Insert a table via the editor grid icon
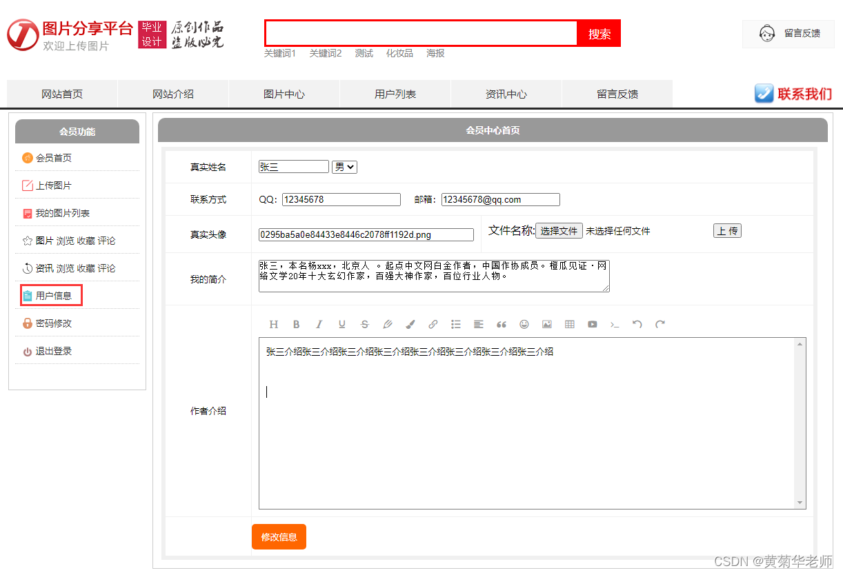Image resolution: width=843 pixels, height=575 pixels. point(570,324)
